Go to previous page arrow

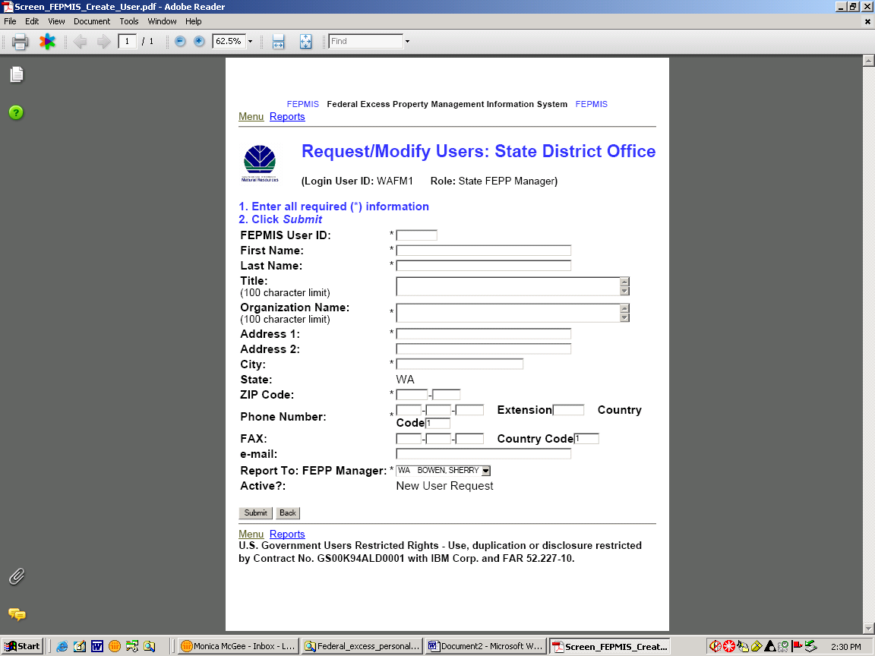[80, 41]
